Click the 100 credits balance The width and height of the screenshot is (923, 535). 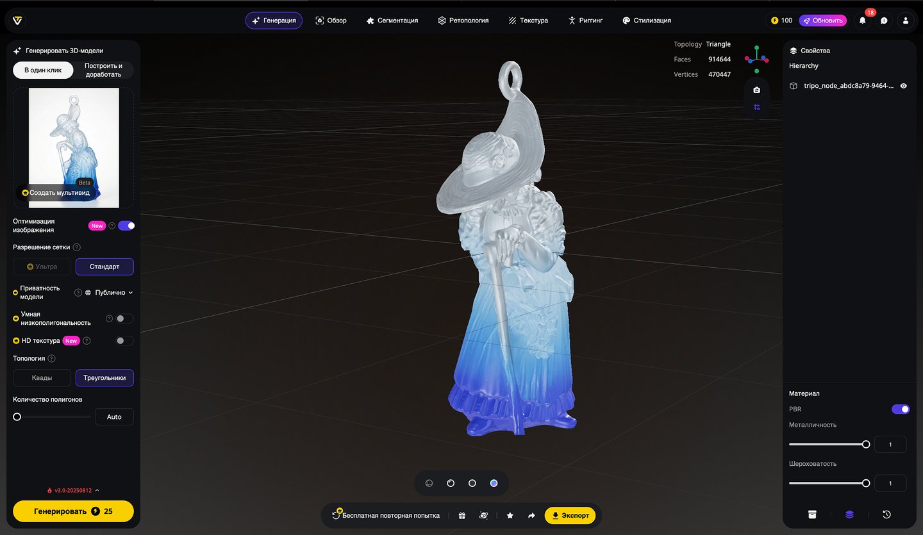pyautogui.click(x=782, y=21)
